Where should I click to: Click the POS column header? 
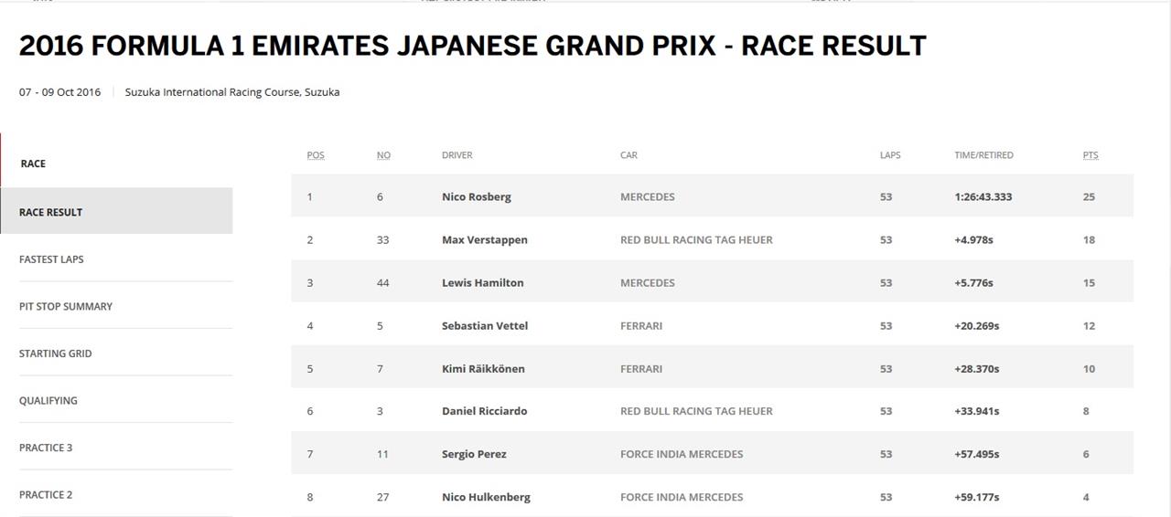point(316,155)
